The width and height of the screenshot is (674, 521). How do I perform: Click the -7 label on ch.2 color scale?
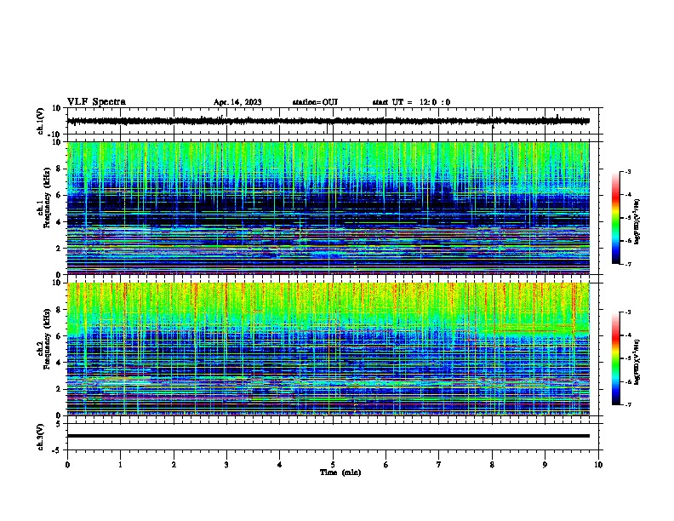(x=627, y=405)
